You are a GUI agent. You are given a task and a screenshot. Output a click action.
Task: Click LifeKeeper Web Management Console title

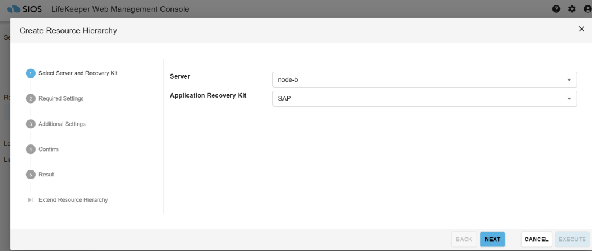tap(120, 9)
